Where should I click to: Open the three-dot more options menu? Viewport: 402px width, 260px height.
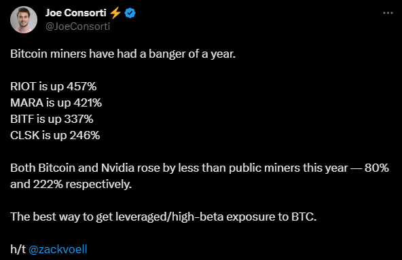388,13
